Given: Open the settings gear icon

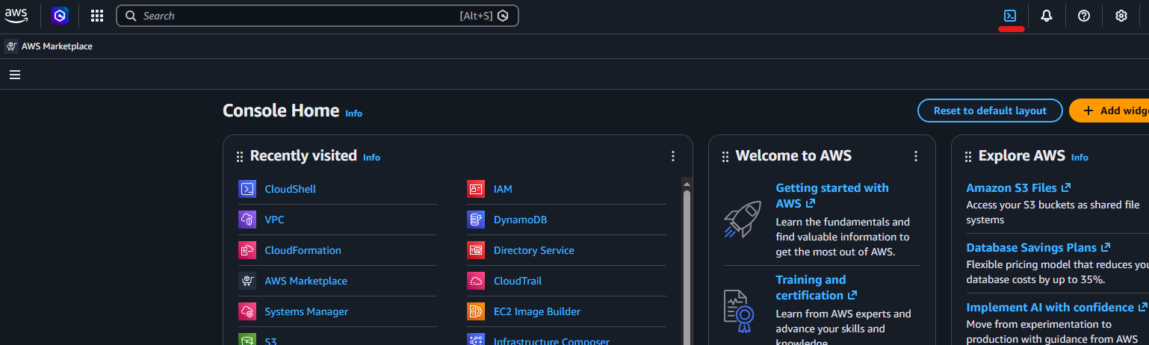Looking at the screenshot, I should point(1121,16).
